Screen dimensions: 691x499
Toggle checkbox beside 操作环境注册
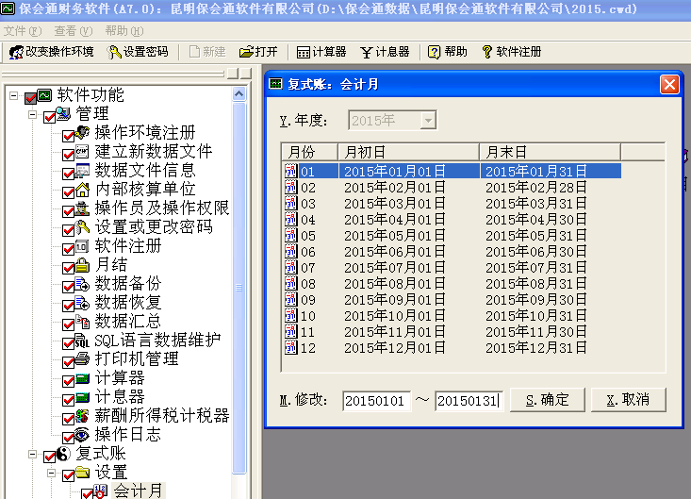(68, 136)
